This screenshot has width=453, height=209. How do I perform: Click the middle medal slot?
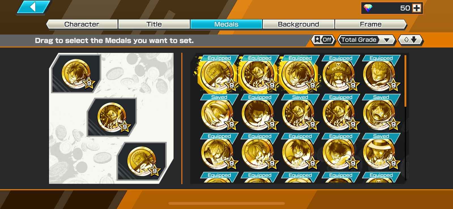point(112,117)
